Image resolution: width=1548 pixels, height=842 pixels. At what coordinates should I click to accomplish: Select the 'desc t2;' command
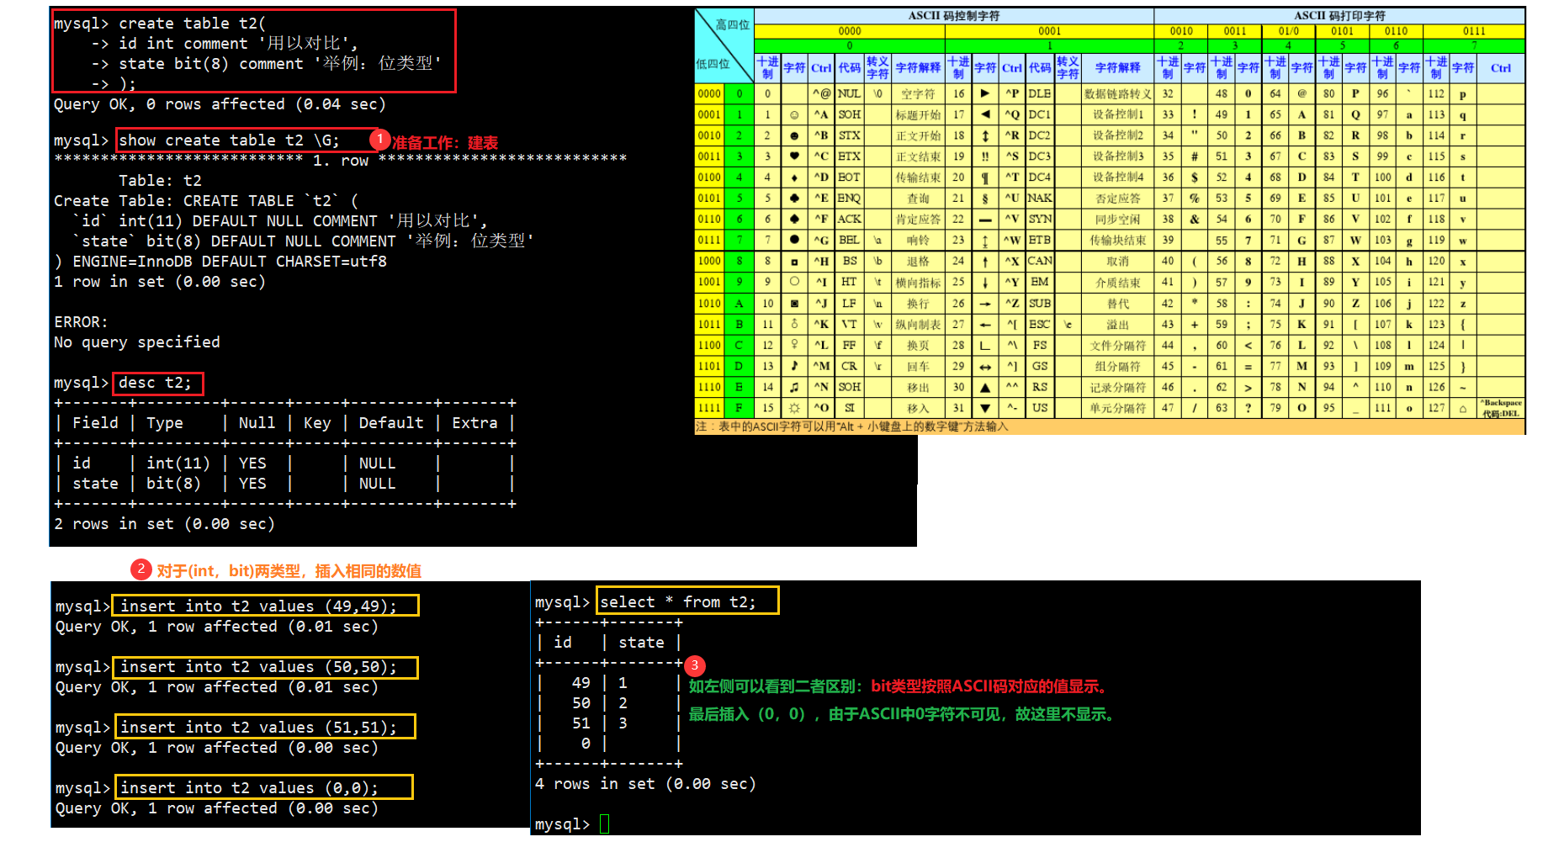pos(156,383)
